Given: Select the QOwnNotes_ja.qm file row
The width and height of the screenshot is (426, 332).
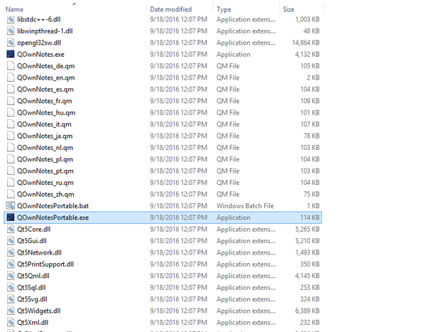Looking at the screenshot, I should pyautogui.click(x=44, y=136).
